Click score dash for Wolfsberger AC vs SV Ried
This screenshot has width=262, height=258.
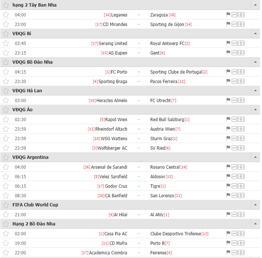point(139,148)
